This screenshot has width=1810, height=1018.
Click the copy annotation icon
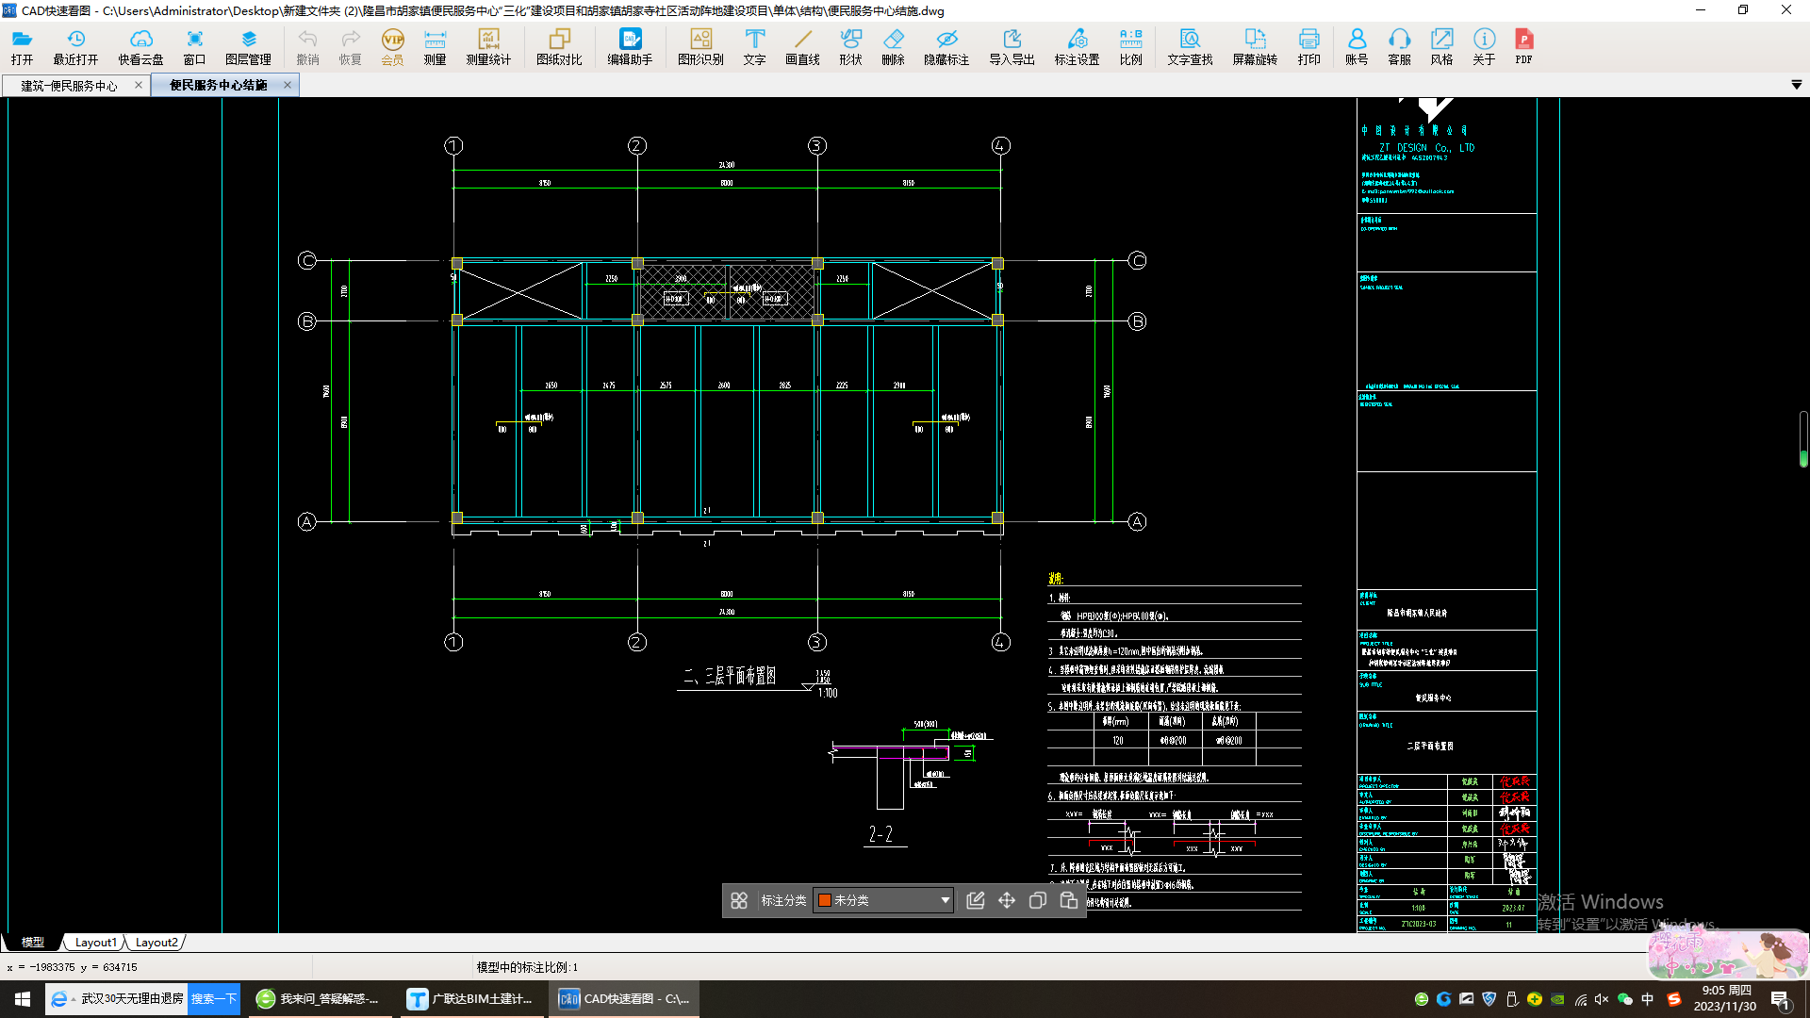(1038, 900)
